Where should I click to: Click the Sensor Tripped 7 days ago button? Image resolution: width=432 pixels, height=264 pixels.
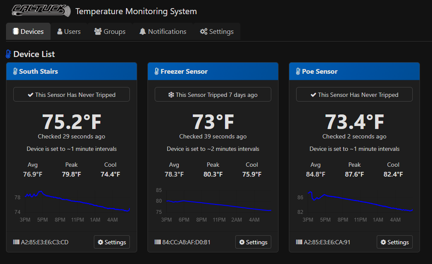click(213, 94)
